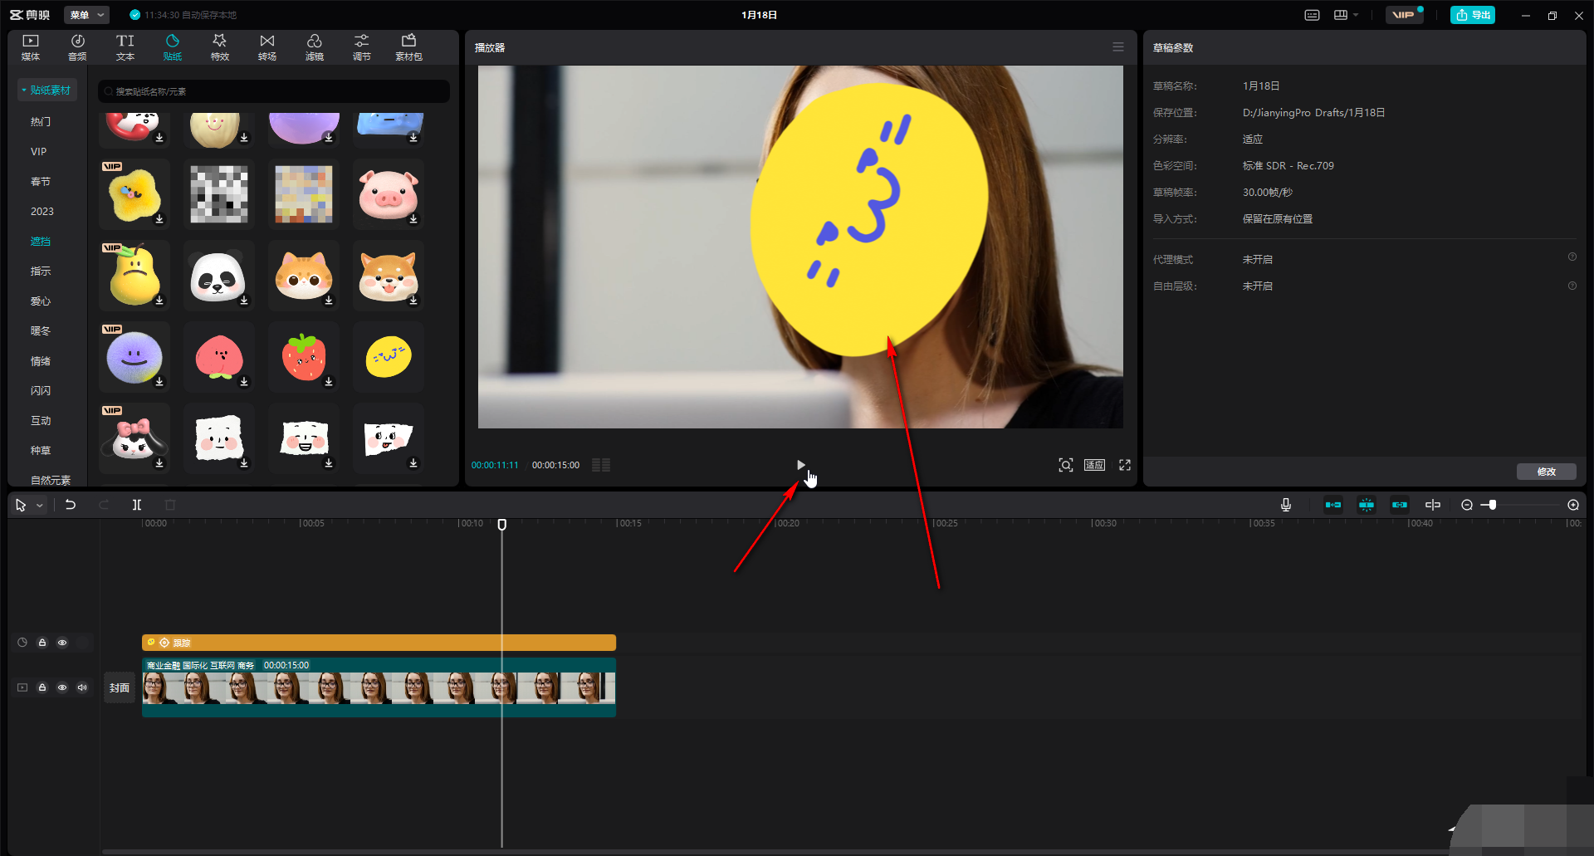This screenshot has height=856, width=1594.
Task: Mute the main video track audio
Action: pyautogui.click(x=82, y=687)
